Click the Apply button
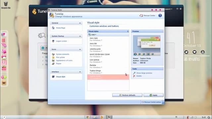The height and width of the screenshot is (119, 212). coord(153,95)
